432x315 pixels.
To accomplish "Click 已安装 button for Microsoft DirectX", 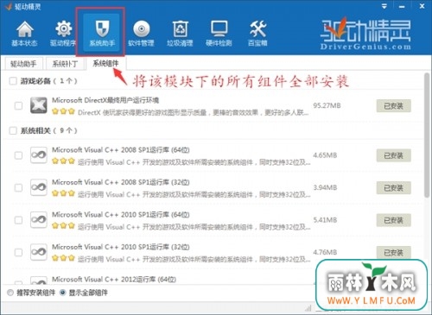I will (x=393, y=106).
